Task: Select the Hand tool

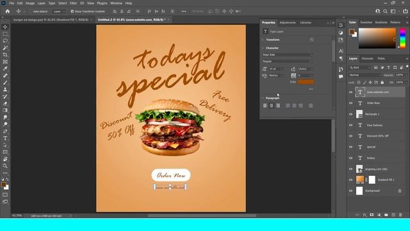Action: point(5,159)
